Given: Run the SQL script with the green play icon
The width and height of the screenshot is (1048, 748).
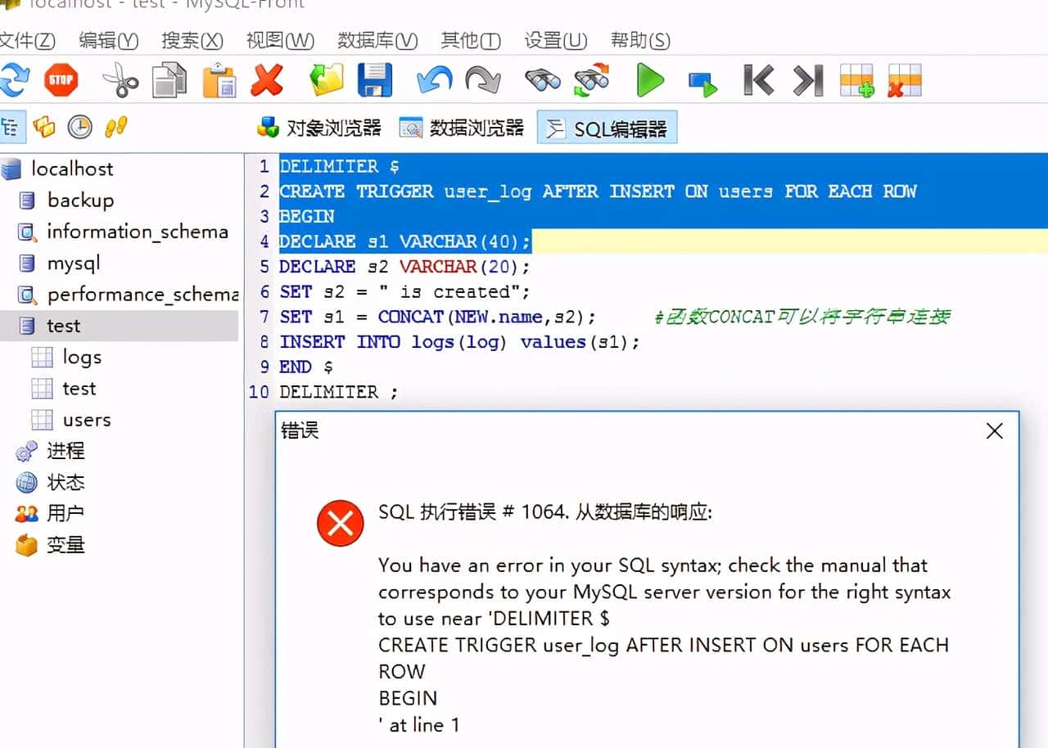Looking at the screenshot, I should (x=649, y=79).
